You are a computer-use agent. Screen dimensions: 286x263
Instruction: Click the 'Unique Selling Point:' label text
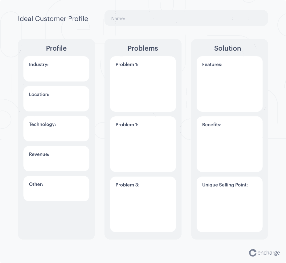pyautogui.click(x=225, y=185)
